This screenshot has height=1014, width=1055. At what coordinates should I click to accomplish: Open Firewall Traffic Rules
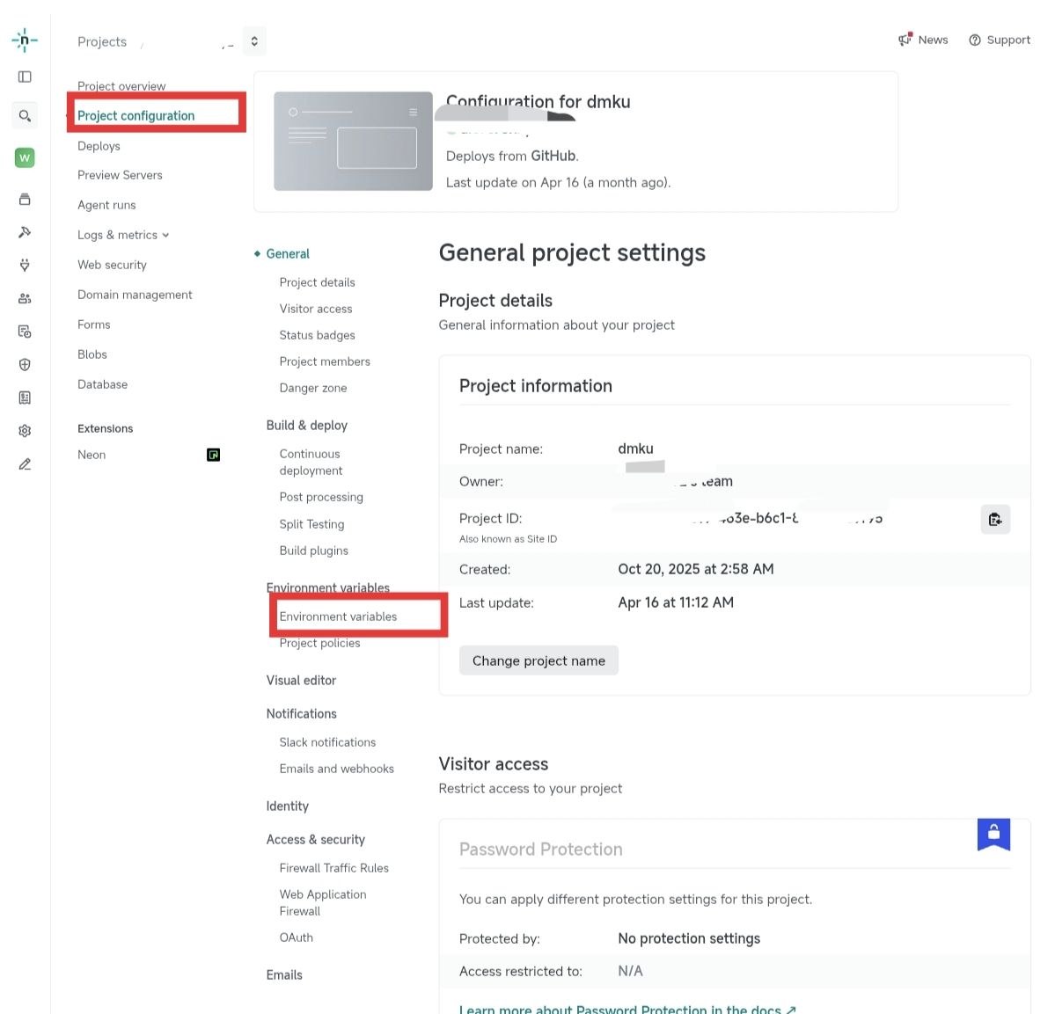(333, 868)
